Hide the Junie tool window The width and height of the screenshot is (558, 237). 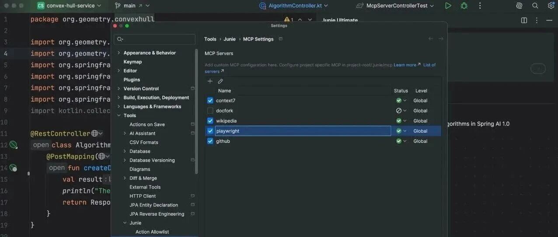pos(549,21)
